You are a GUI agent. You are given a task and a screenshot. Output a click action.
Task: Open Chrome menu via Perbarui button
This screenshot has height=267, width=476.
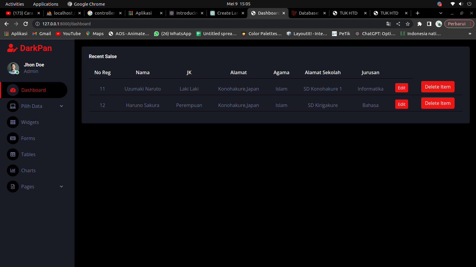[459, 24]
